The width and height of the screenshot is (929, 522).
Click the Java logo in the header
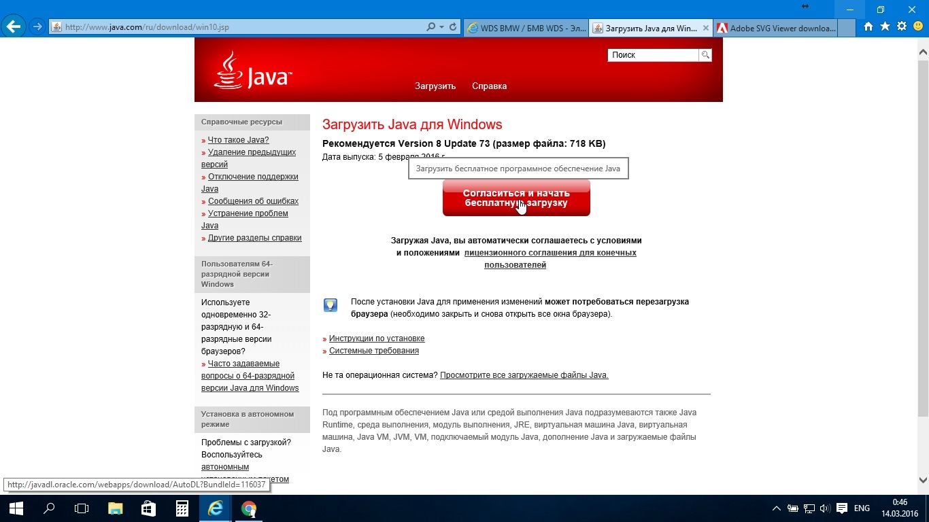253,71
